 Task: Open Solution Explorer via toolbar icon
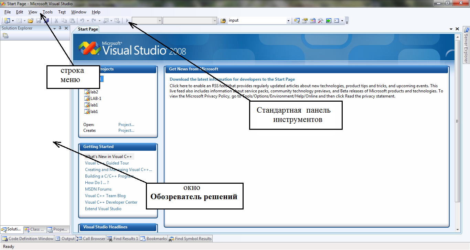pyautogui.click(x=297, y=21)
